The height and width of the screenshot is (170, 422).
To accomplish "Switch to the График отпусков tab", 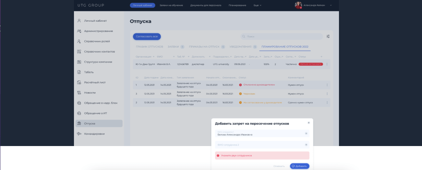I will tap(149, 47).
